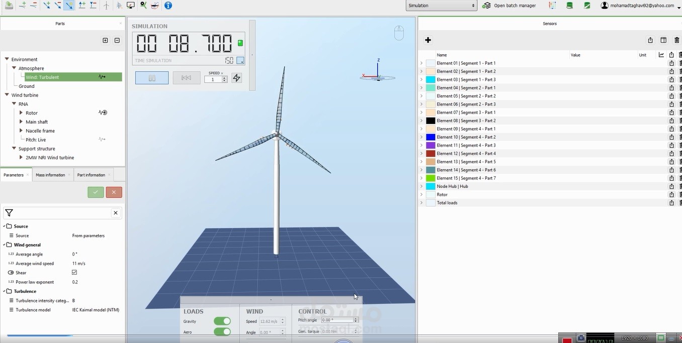Toggle the Gravity load switch
Image resolution: width=682 pixels, height=343 pixels.
(x=222, y=321)
